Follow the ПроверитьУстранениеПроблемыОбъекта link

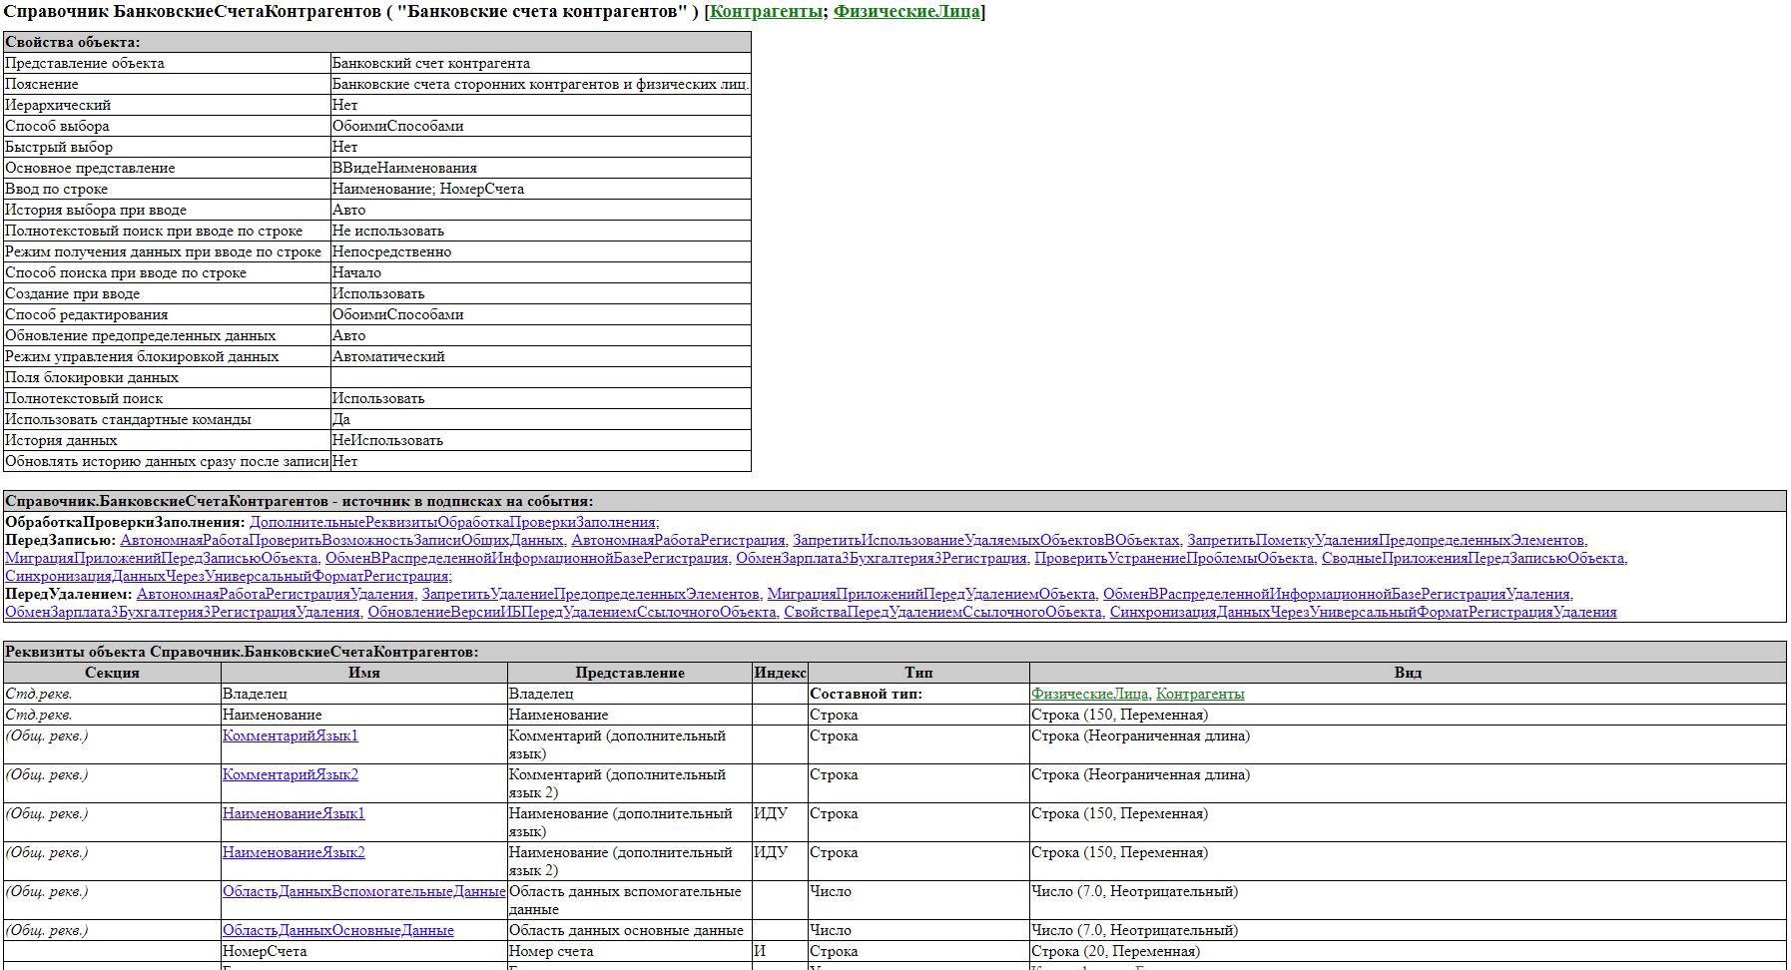pyautogui.click(x=1174, y=558)
